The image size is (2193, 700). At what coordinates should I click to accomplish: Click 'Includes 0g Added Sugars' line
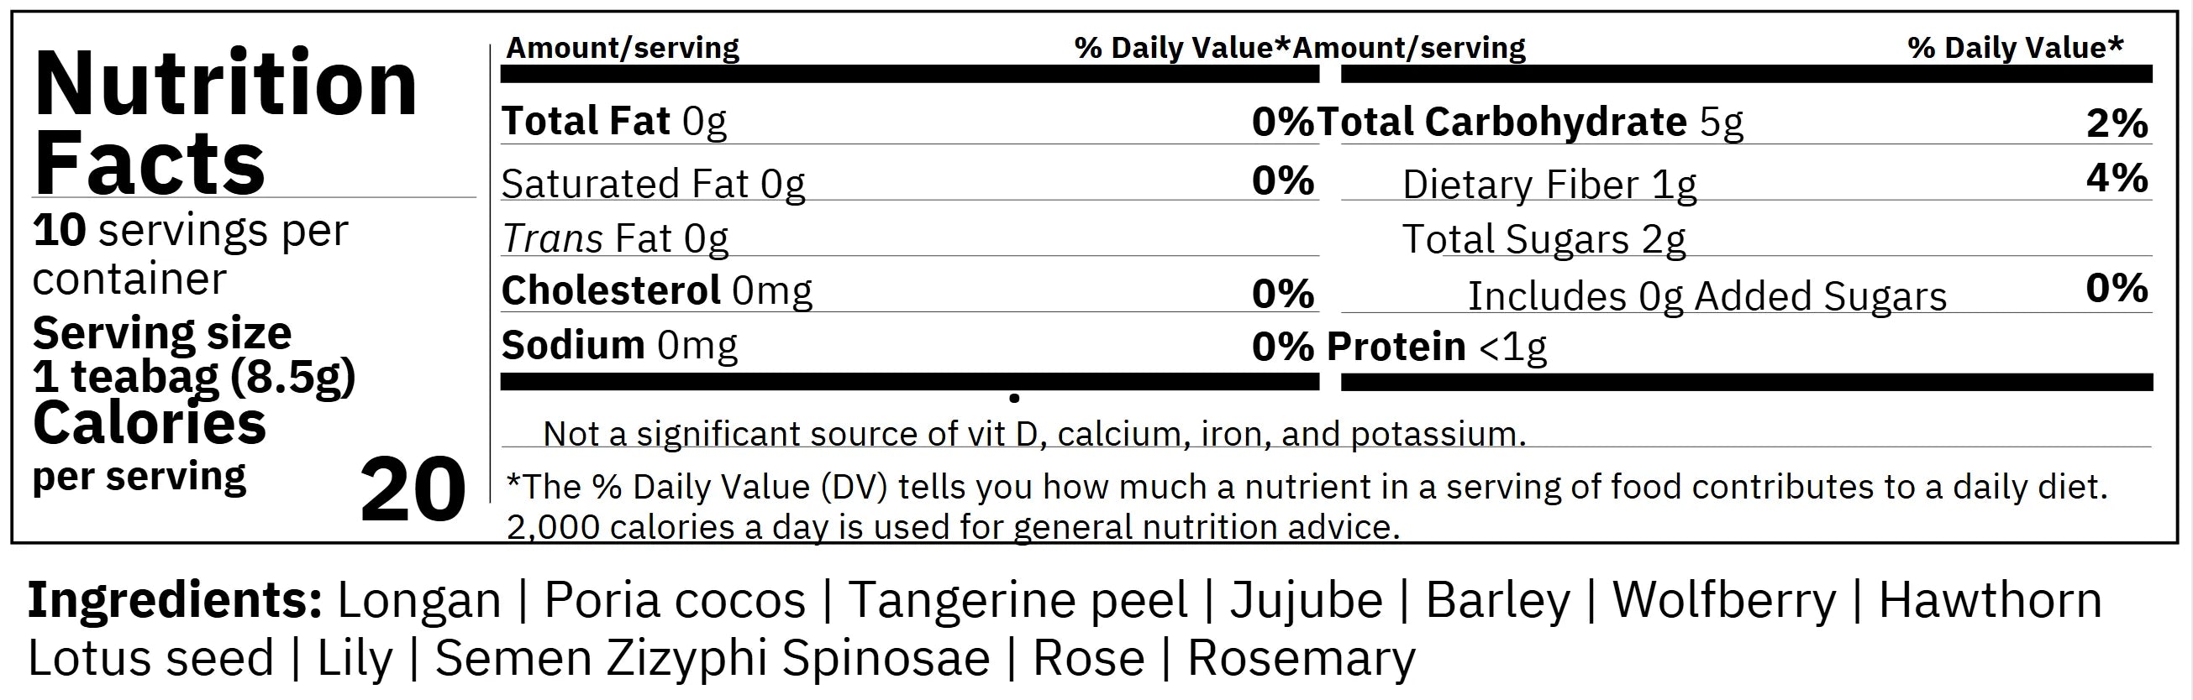pyautogui.click(x=1707, y=296)
